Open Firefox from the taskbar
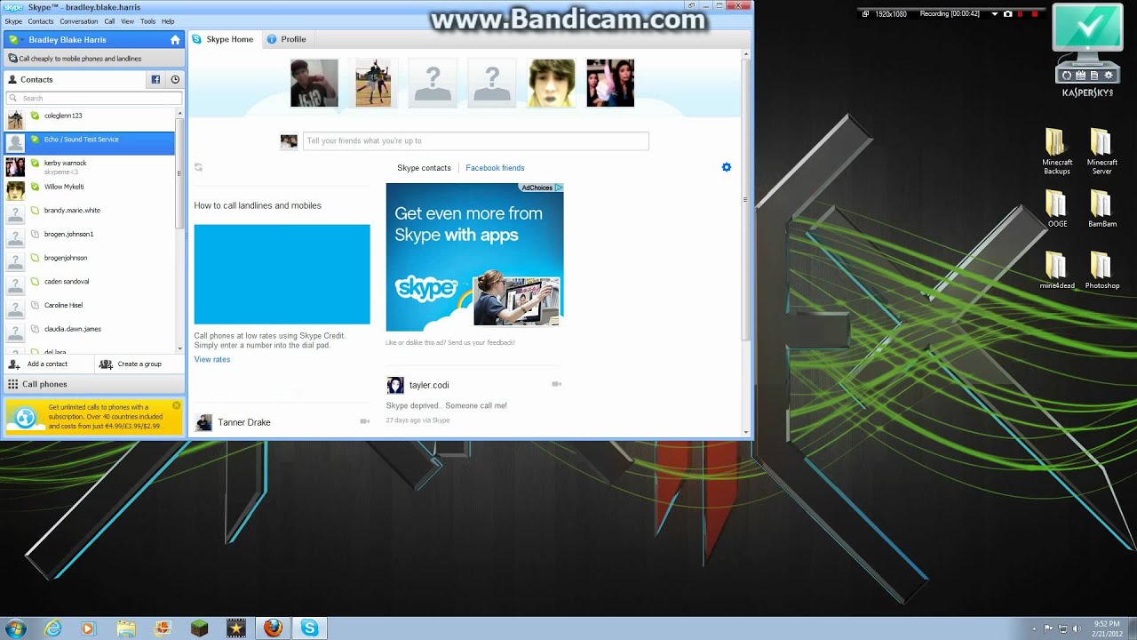 tap(273, 628)
